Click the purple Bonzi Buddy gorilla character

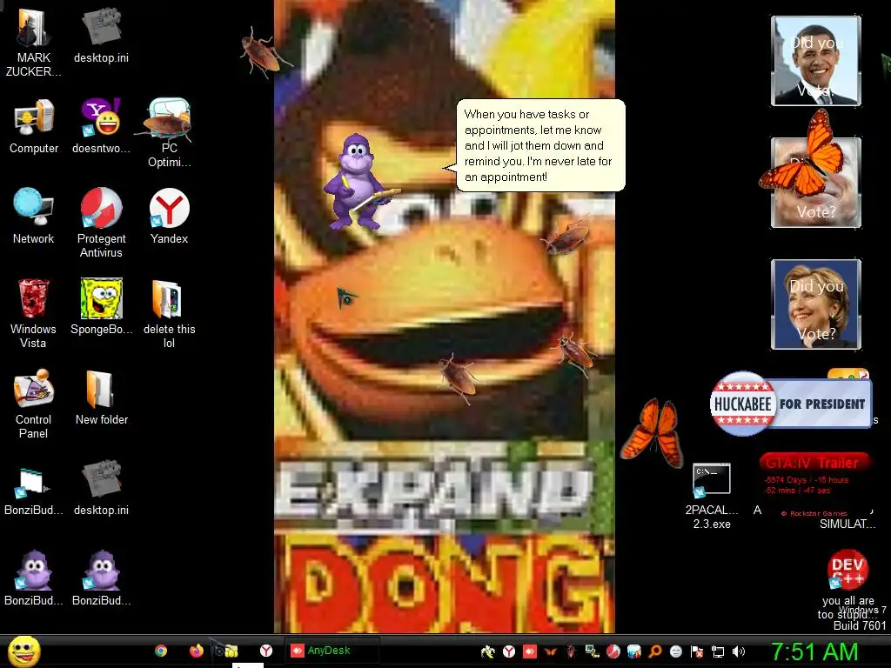[x=359, y=182]
